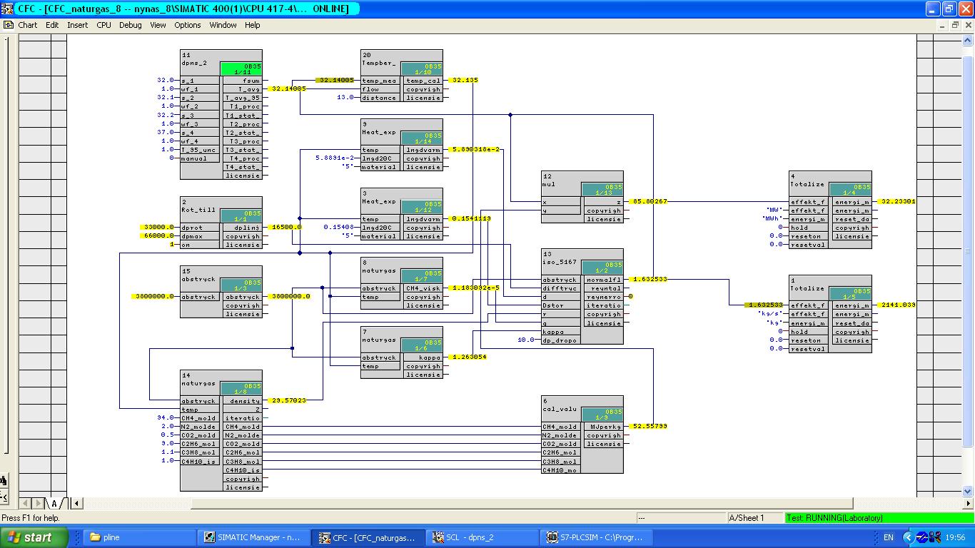Image resolution: width=975 pixels, height=548 pixels.
Task: Click the horizontal scrollbar left arrow
Action: point(76,503)
